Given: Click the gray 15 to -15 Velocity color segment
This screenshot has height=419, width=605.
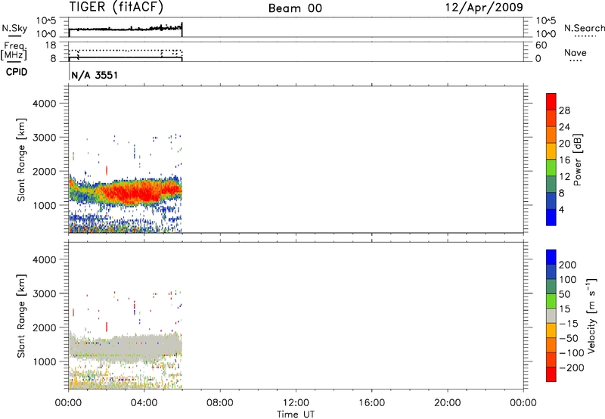Looking at the screenshot, I should (x=551, y=315).
